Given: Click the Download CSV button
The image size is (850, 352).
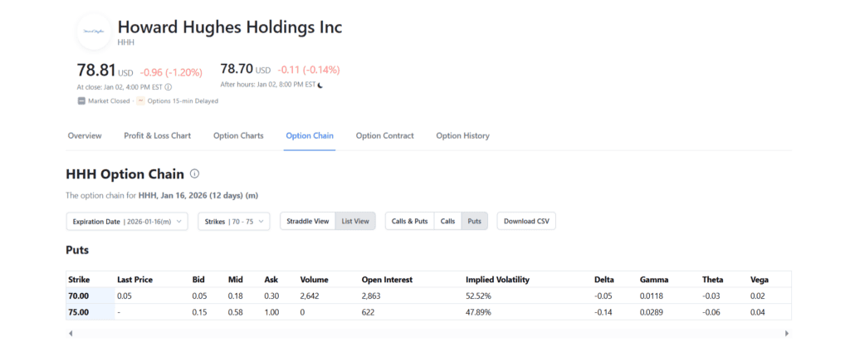Looking at the screenshot, I should point(526,221).
